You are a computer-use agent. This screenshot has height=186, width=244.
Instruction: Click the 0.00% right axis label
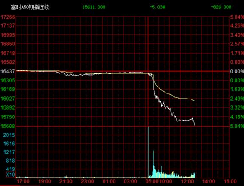point(237,71)
